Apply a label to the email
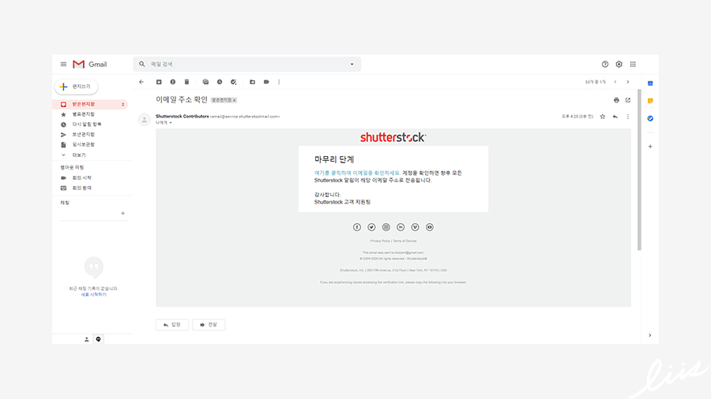Viewport: 711px width, 399px height. pos(266,82)
